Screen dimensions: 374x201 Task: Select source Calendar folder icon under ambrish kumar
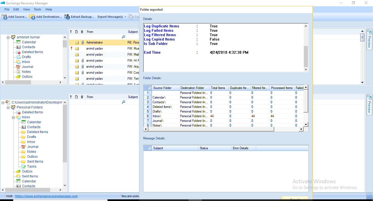point(18,42)
